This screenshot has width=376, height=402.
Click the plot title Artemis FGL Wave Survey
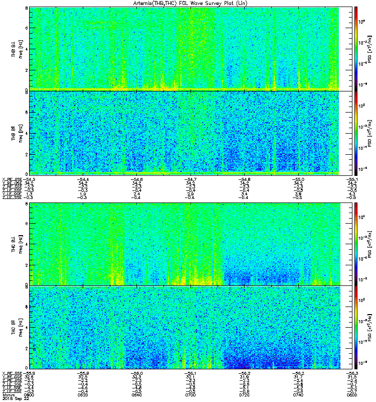[x=191, y=4]
